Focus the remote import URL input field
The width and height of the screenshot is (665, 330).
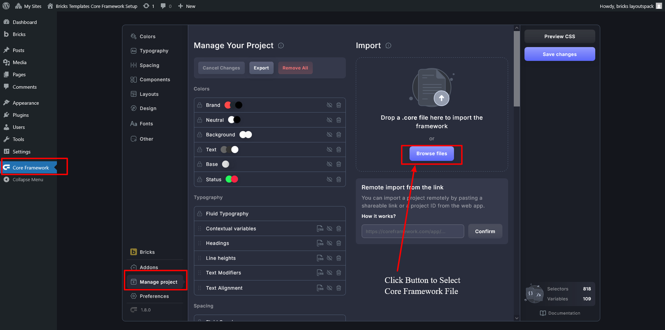click(413, 231)
